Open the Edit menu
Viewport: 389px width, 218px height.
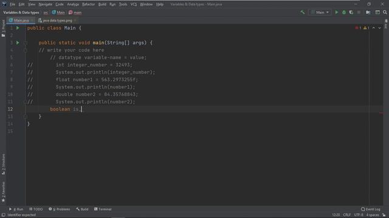[x=22, y=4]
